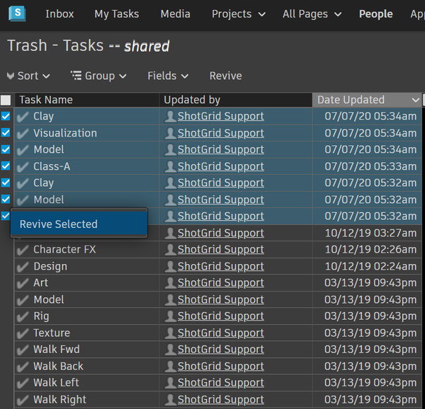Screen dimensions: 425x409
Task: Expand the Group dropdown menu
Action: pos(98,76)
